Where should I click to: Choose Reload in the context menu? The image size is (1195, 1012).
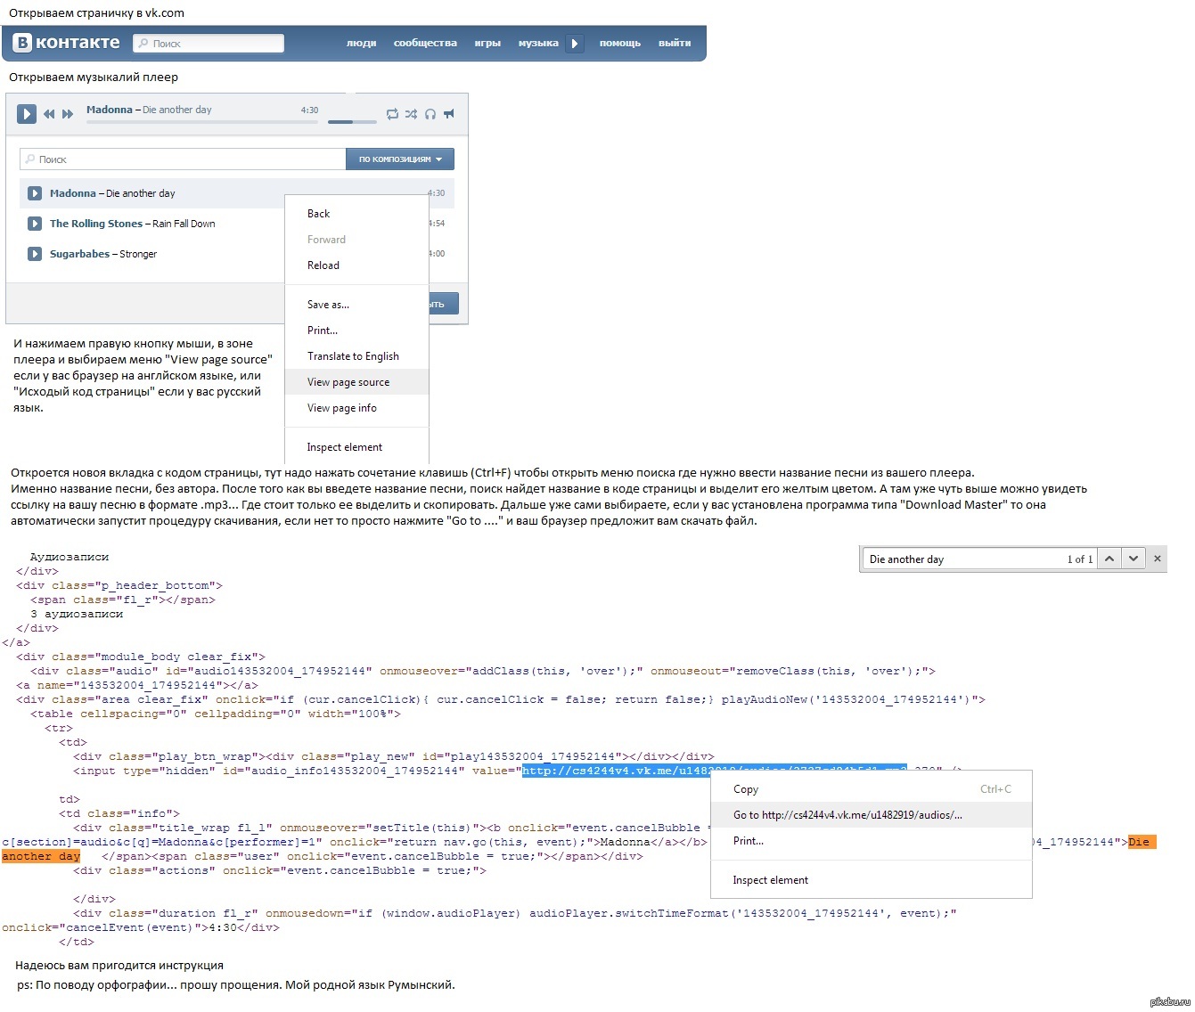[x=356, y=265]
